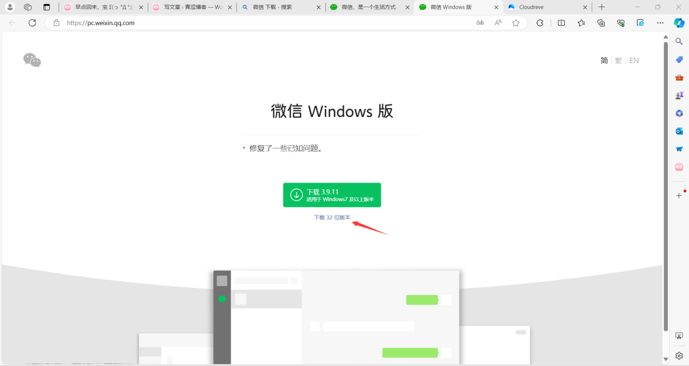Viewport: 689px width, 366px height.
Task: Open the Collections icon
Action: 601,23
